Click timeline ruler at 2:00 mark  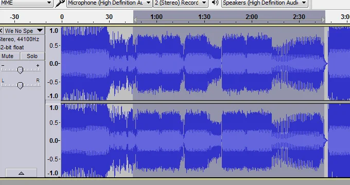pos(252,17)
